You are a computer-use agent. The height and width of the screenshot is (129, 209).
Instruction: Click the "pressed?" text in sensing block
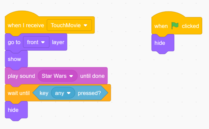pos(89,93)
